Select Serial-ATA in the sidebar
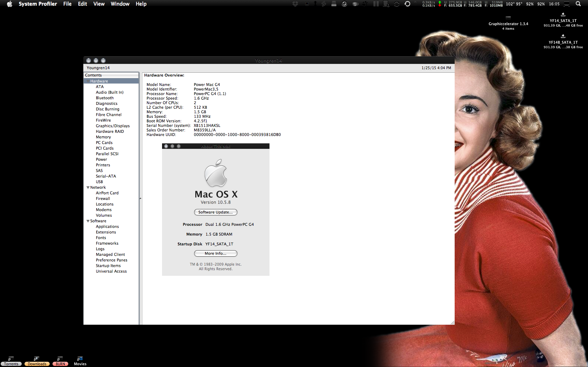The height and width of the screenshot is (367, 588). 106,176
